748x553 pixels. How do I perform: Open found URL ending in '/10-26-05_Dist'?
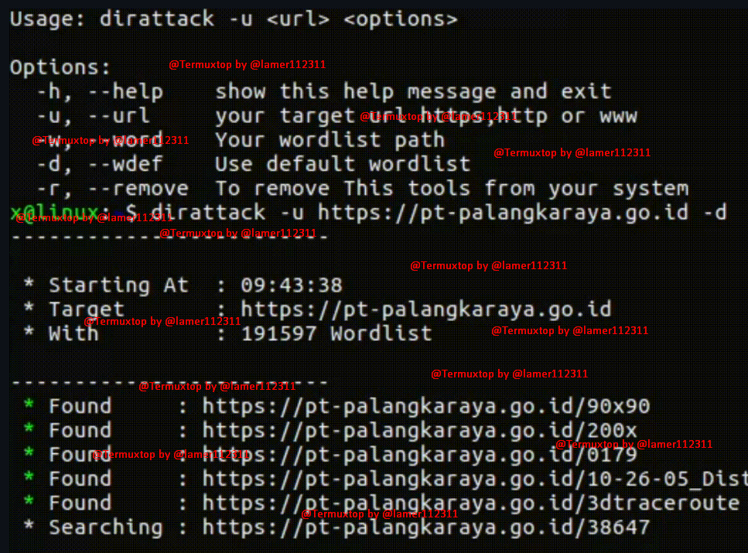475,479
